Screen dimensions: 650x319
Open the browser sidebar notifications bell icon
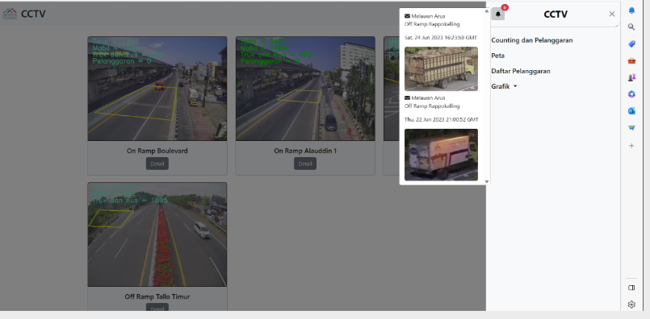pyautogui.click(x=631, y=10)
